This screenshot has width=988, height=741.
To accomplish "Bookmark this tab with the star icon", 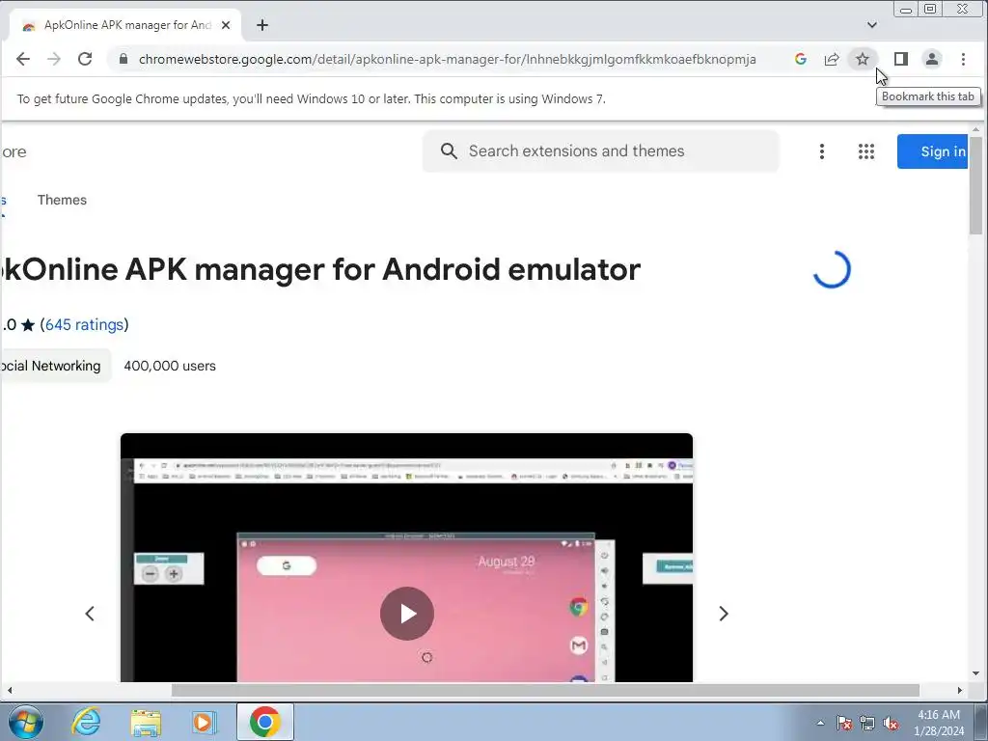I will tap(863, 59).
